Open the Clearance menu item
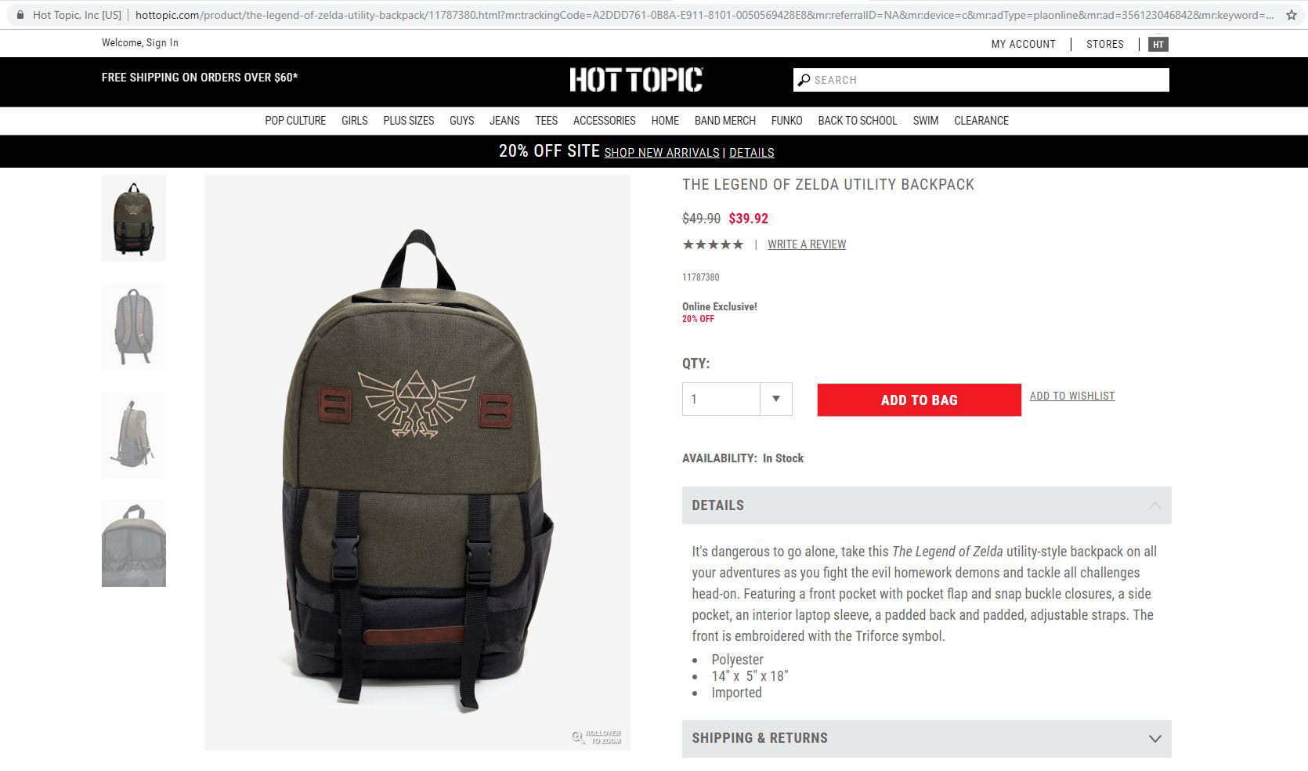 [x=981, y=121]
